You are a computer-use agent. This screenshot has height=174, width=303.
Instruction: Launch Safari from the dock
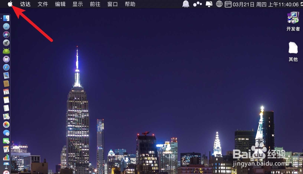(6, 67)
